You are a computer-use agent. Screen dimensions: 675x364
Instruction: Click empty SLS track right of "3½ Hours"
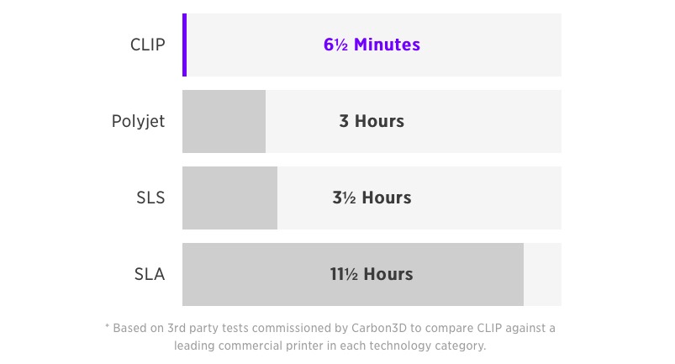488,198
